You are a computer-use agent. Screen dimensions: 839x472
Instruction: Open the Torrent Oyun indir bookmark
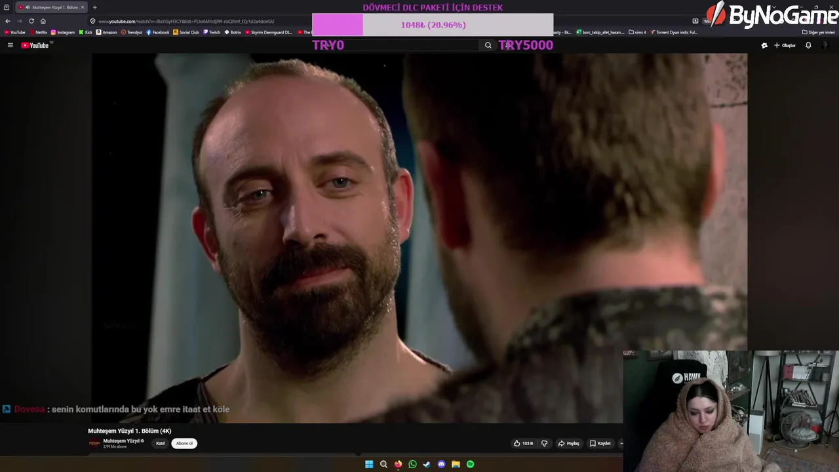(674, 32)
